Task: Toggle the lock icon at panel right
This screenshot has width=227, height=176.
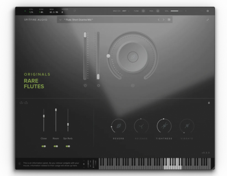Action: 209,103
